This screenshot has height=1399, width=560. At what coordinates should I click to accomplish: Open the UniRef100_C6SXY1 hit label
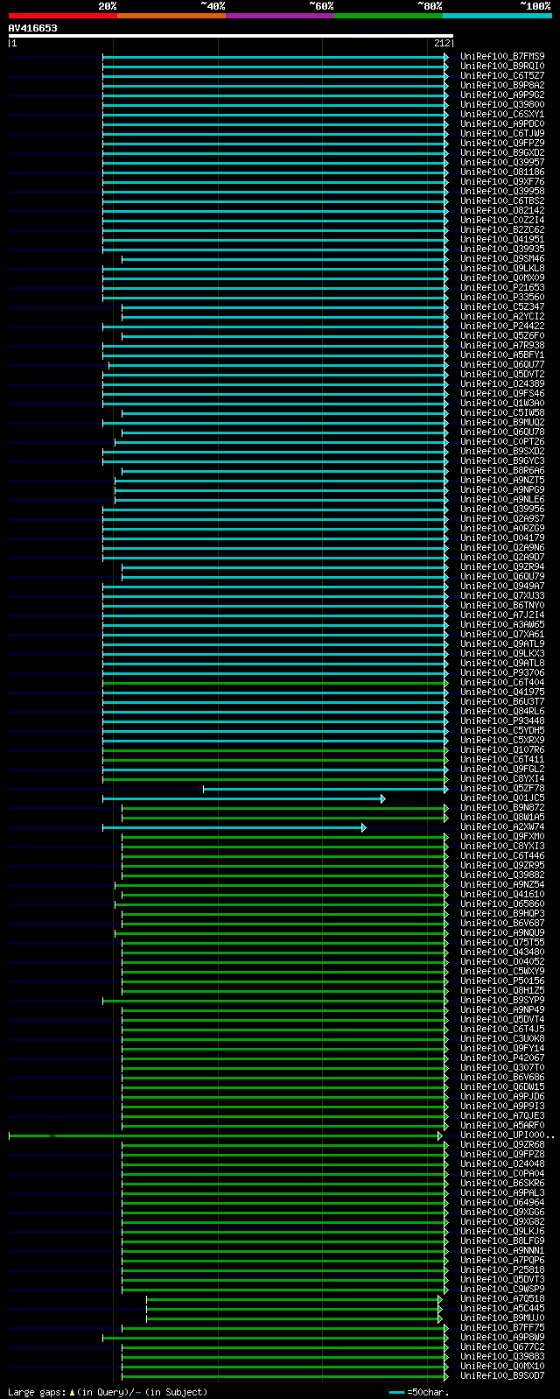coord(502,114)
